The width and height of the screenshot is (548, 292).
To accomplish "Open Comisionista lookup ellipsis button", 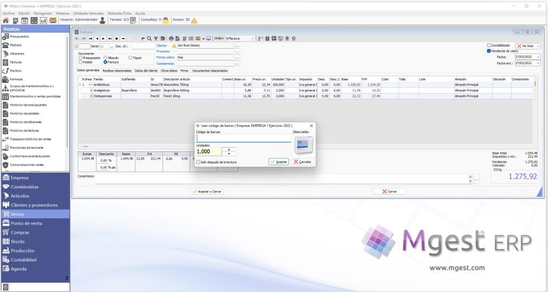I will point(237,64).
